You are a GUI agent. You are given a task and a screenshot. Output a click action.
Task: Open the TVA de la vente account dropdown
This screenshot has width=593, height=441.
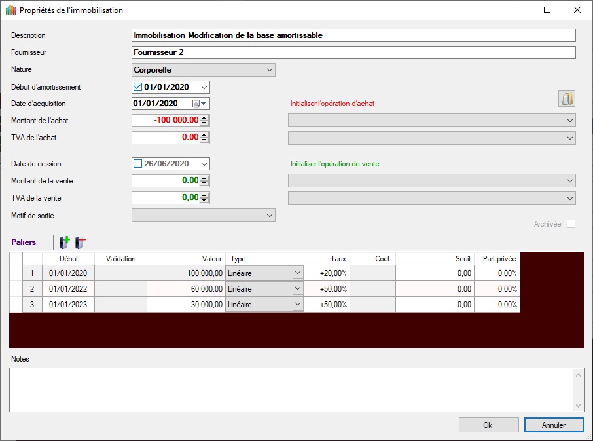[x=432, y=198]
